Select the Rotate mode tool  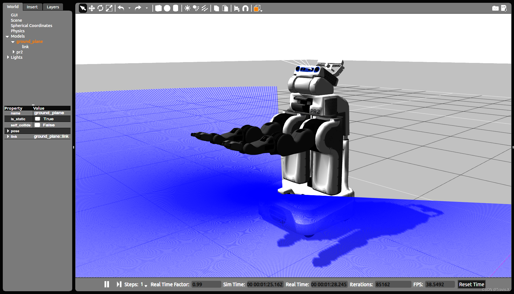coord(100,8)
